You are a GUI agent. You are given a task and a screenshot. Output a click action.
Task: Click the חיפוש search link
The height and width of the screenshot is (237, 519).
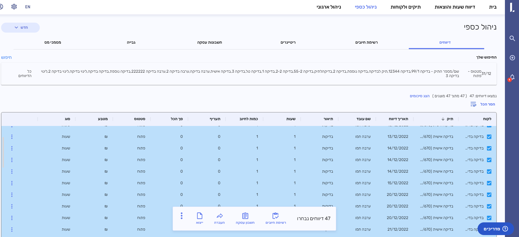coord(6,57)
